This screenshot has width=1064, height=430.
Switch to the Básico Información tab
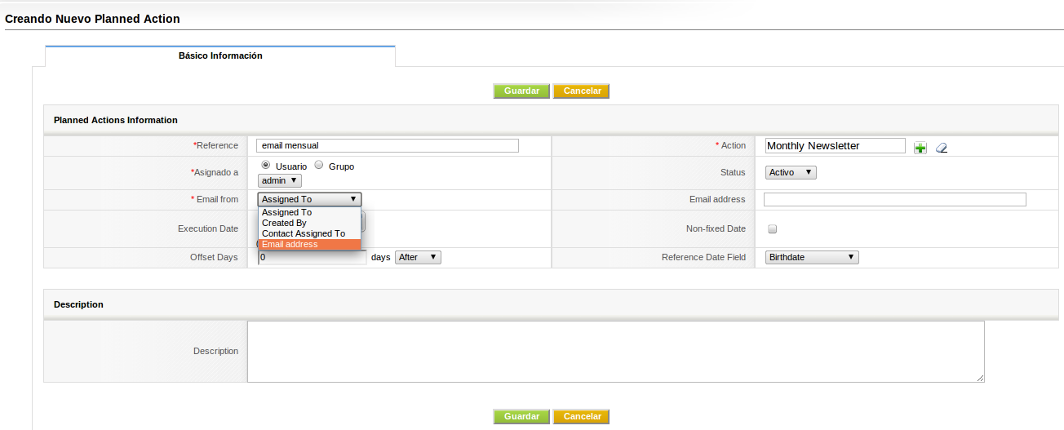[x=220, y=56]
